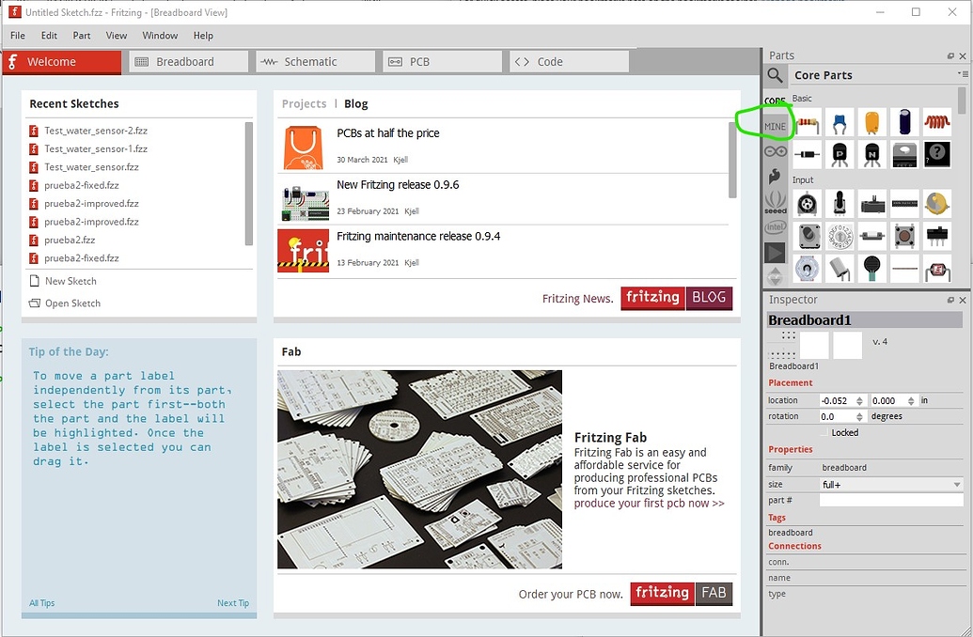Adjust the location y stepper
Image resolution: width=973 pixels, height=637 pixels.
911,400
